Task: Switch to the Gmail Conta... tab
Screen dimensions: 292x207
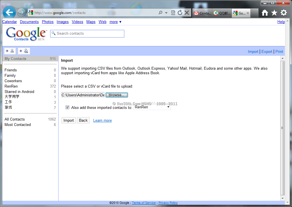Action: tap(202, 13)
